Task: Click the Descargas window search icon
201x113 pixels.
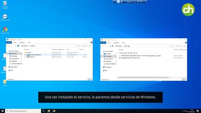Action: click(184, 46)
